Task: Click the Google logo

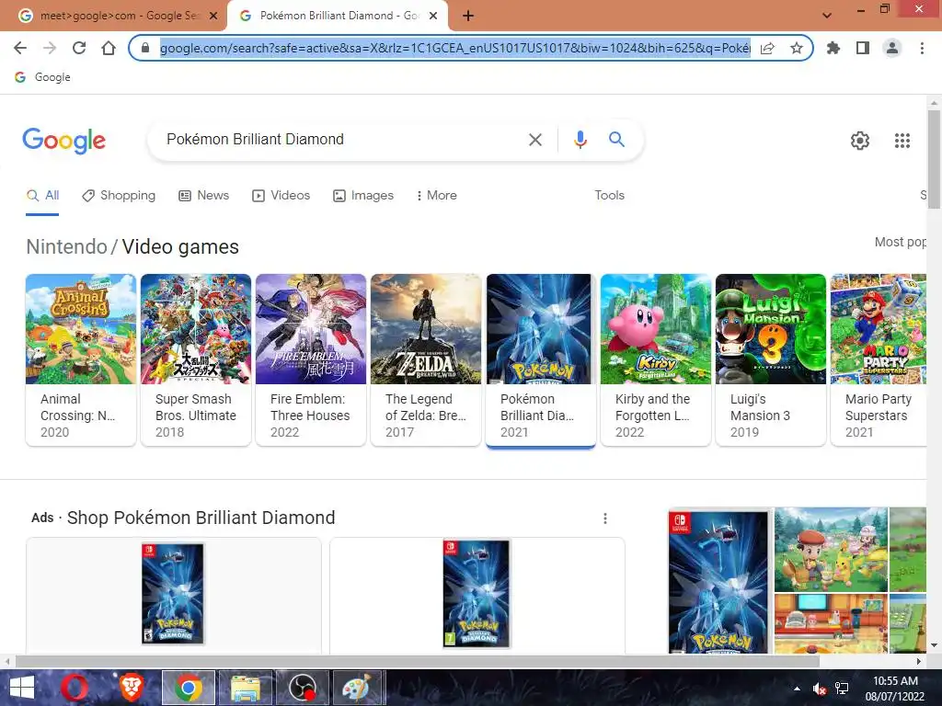Action: coord(64,141)
